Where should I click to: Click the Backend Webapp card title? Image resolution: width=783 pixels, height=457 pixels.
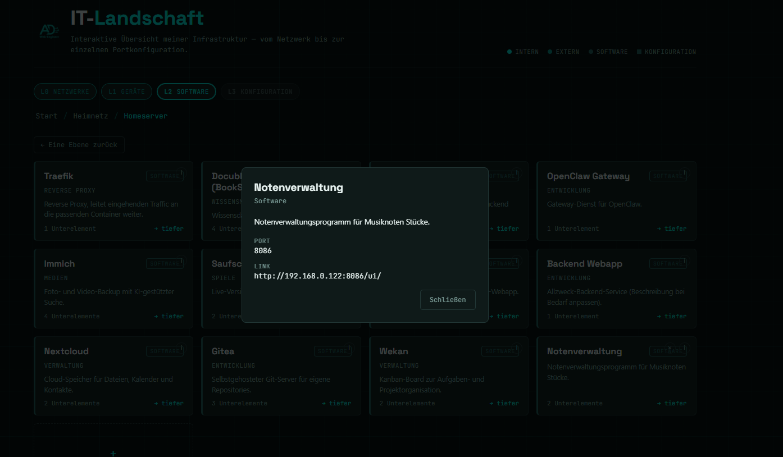[x=585, y=264]
